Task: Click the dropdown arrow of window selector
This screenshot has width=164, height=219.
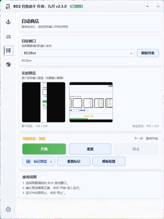Action: pyautogui.click(x=131, y=53)
